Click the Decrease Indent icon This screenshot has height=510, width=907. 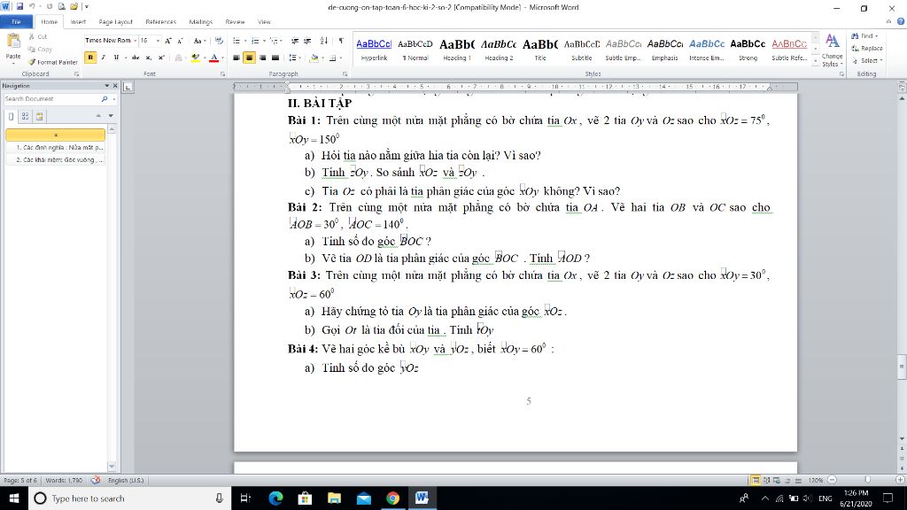pos(294,41)
